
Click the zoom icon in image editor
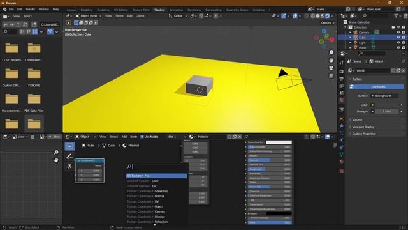(56, 152)
